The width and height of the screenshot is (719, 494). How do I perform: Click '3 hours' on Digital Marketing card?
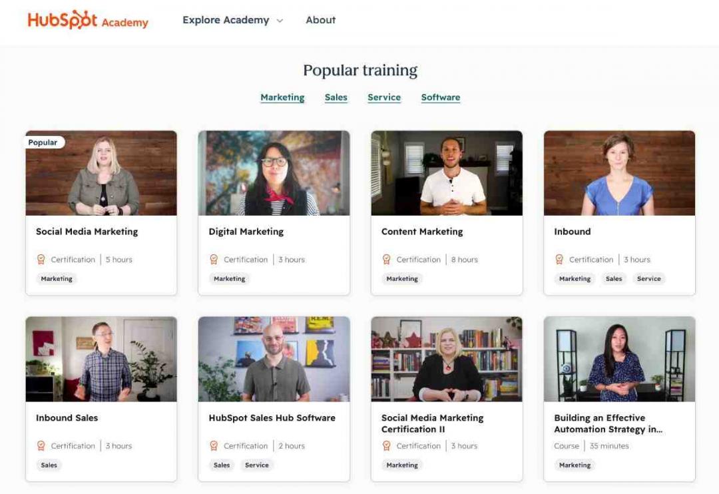click(292, 260)
